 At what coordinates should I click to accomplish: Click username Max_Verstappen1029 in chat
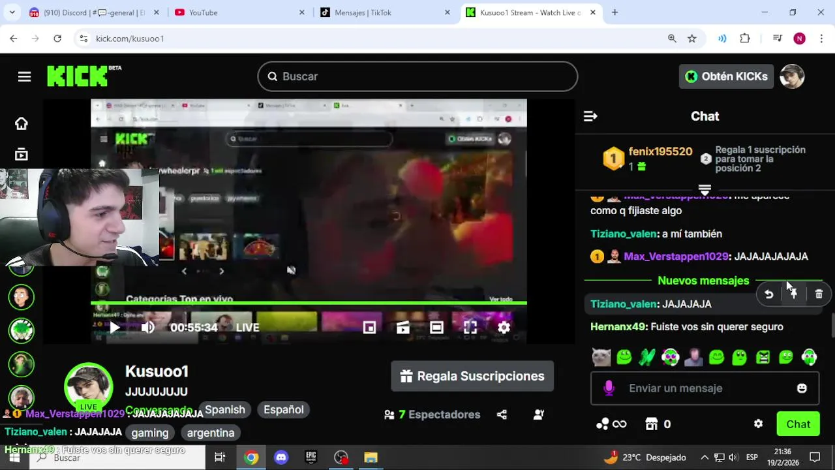pos(676,257)
